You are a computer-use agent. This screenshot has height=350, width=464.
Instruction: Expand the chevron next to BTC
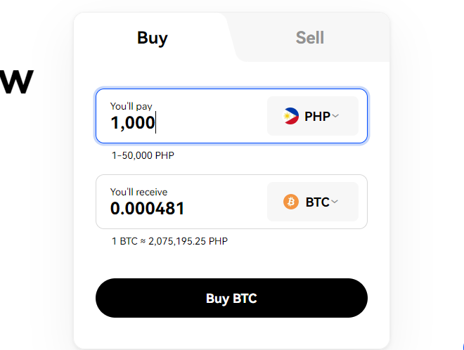(x=335, y=202)
